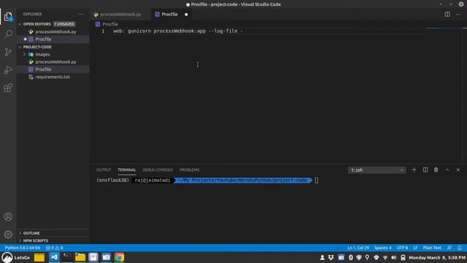Open the volume control in system tray
This screenshot has width=467, height=263.
click(x=394, y=257)
